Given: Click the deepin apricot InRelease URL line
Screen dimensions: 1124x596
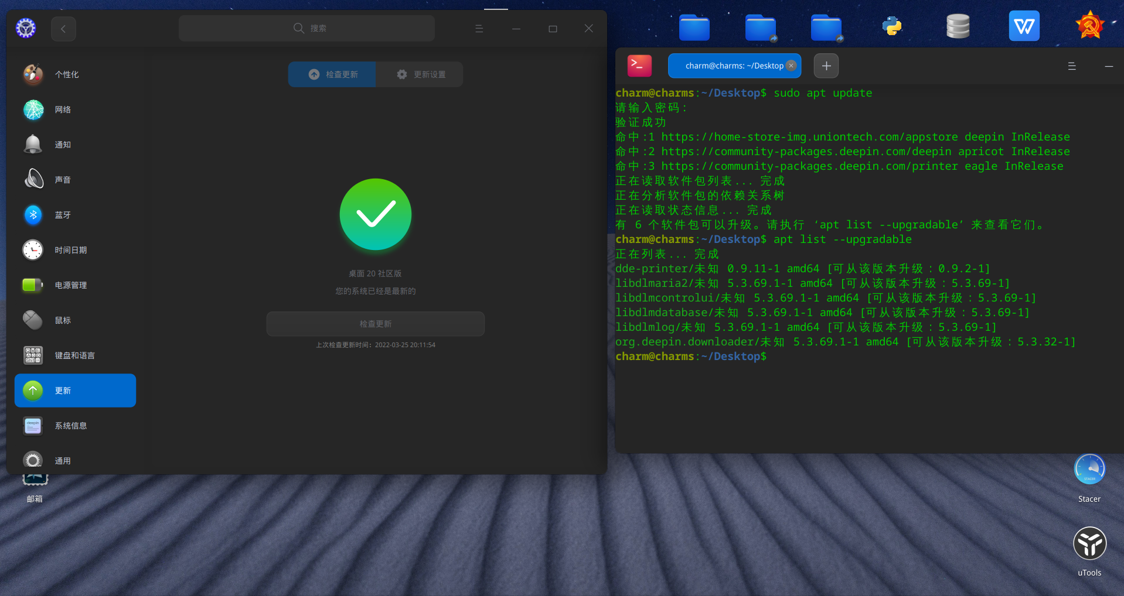Looking at the screenshot, I should point(843,152).
